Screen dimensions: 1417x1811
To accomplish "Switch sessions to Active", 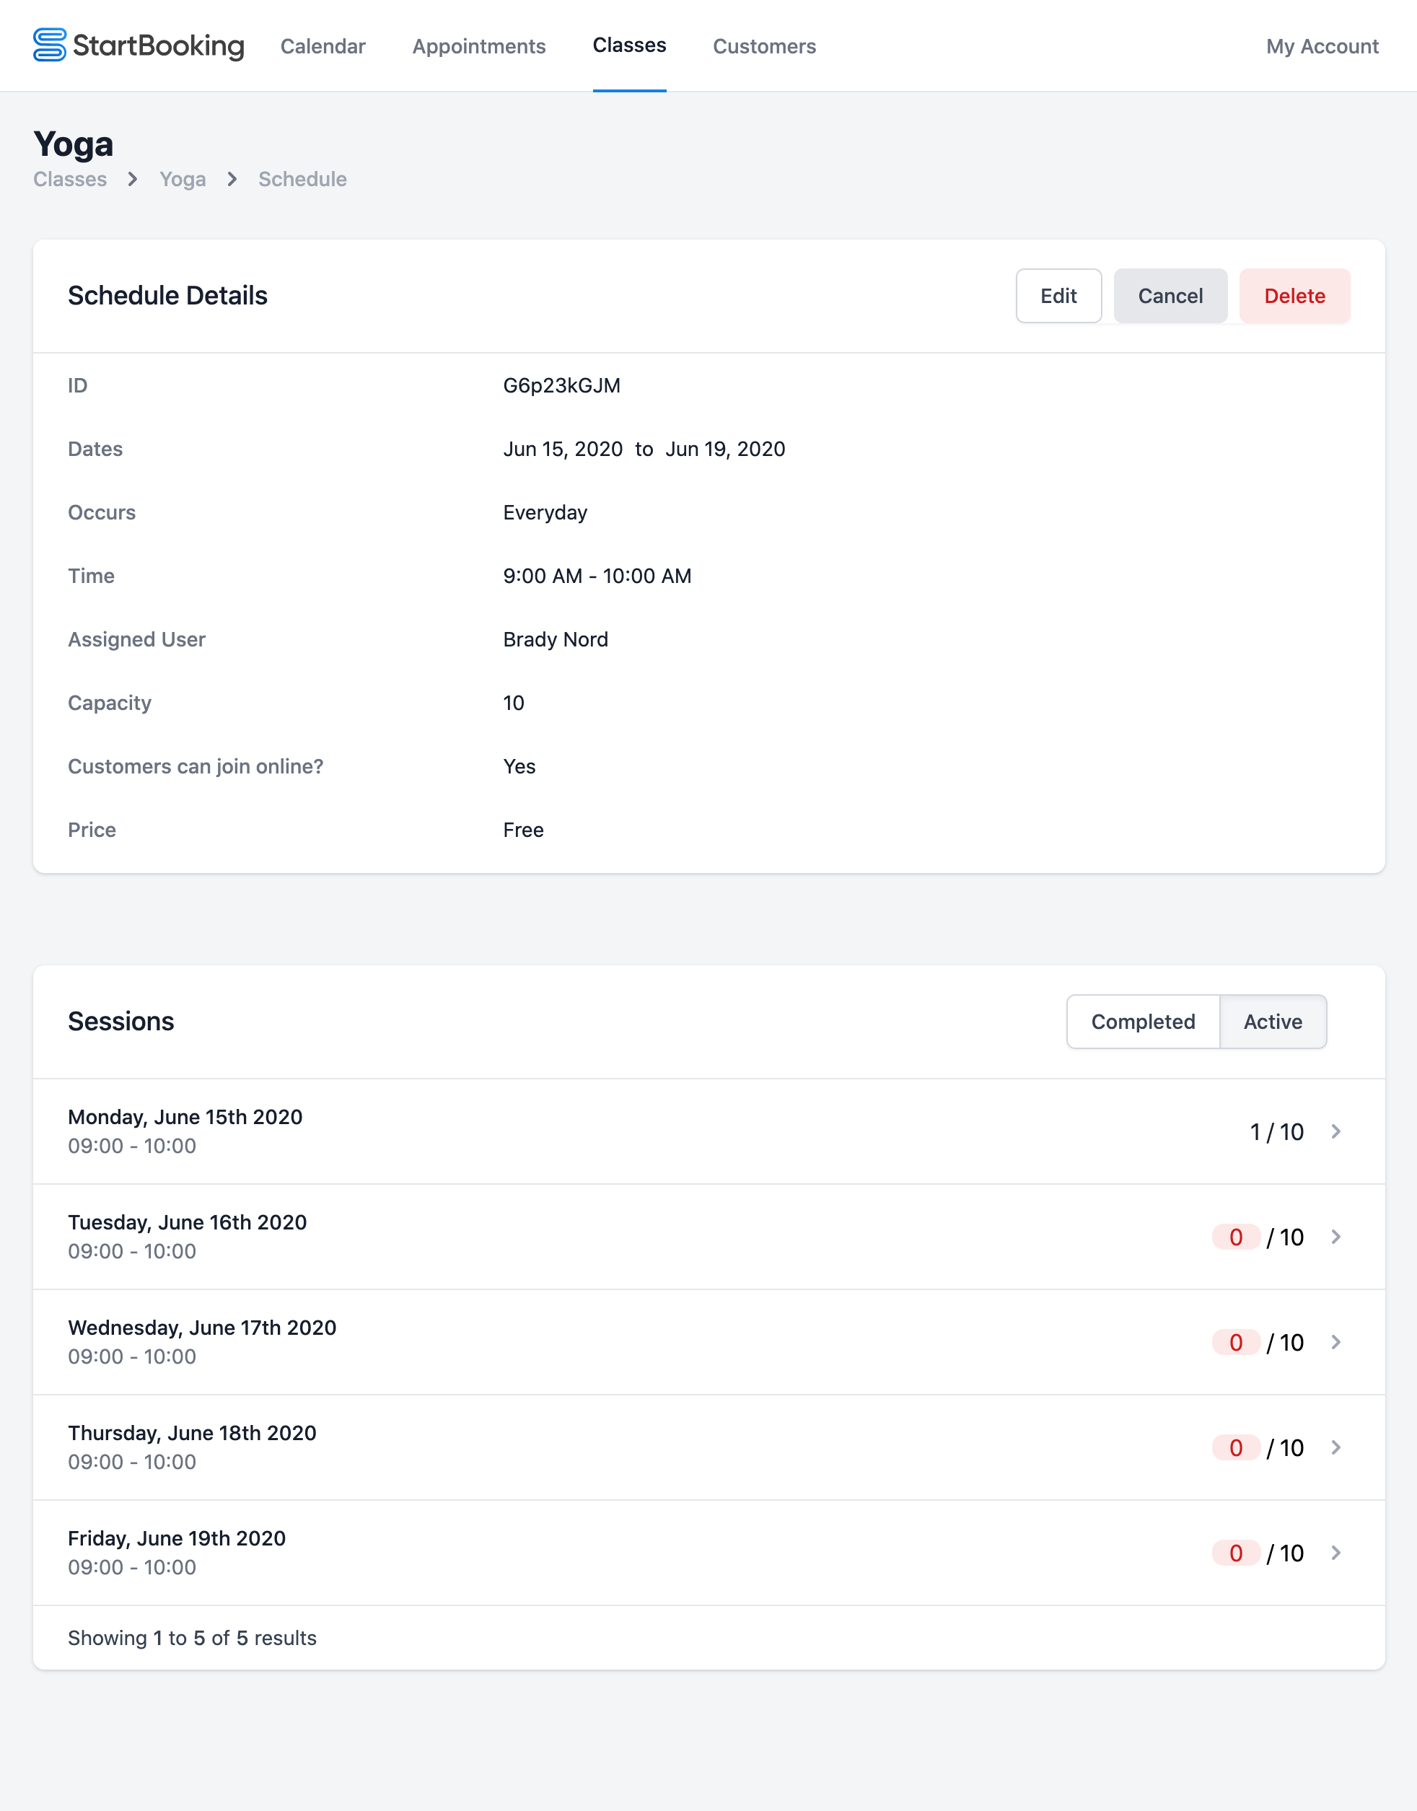I will [x=1273, y=1022].
